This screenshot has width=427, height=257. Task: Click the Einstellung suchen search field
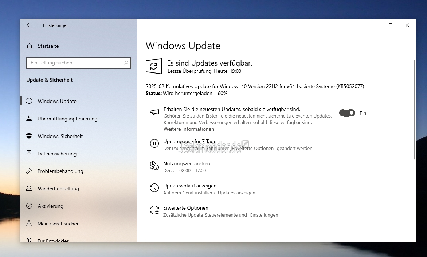78,63
